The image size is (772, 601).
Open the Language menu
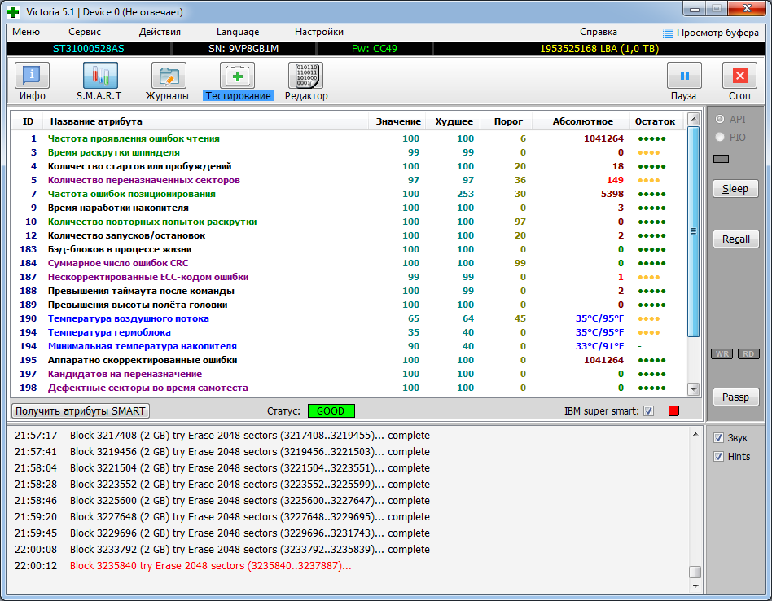[238, 32]
